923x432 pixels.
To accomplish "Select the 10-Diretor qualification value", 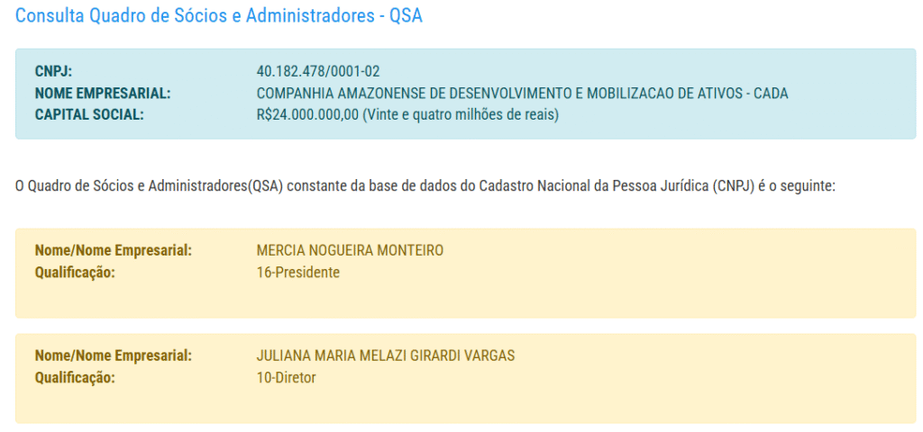I will point(287,377).
